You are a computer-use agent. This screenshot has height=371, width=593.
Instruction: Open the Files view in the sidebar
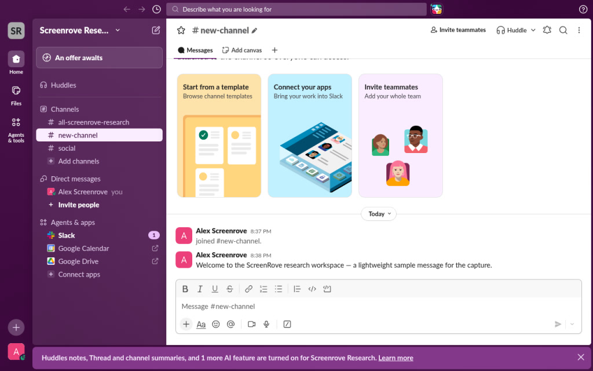16,94
